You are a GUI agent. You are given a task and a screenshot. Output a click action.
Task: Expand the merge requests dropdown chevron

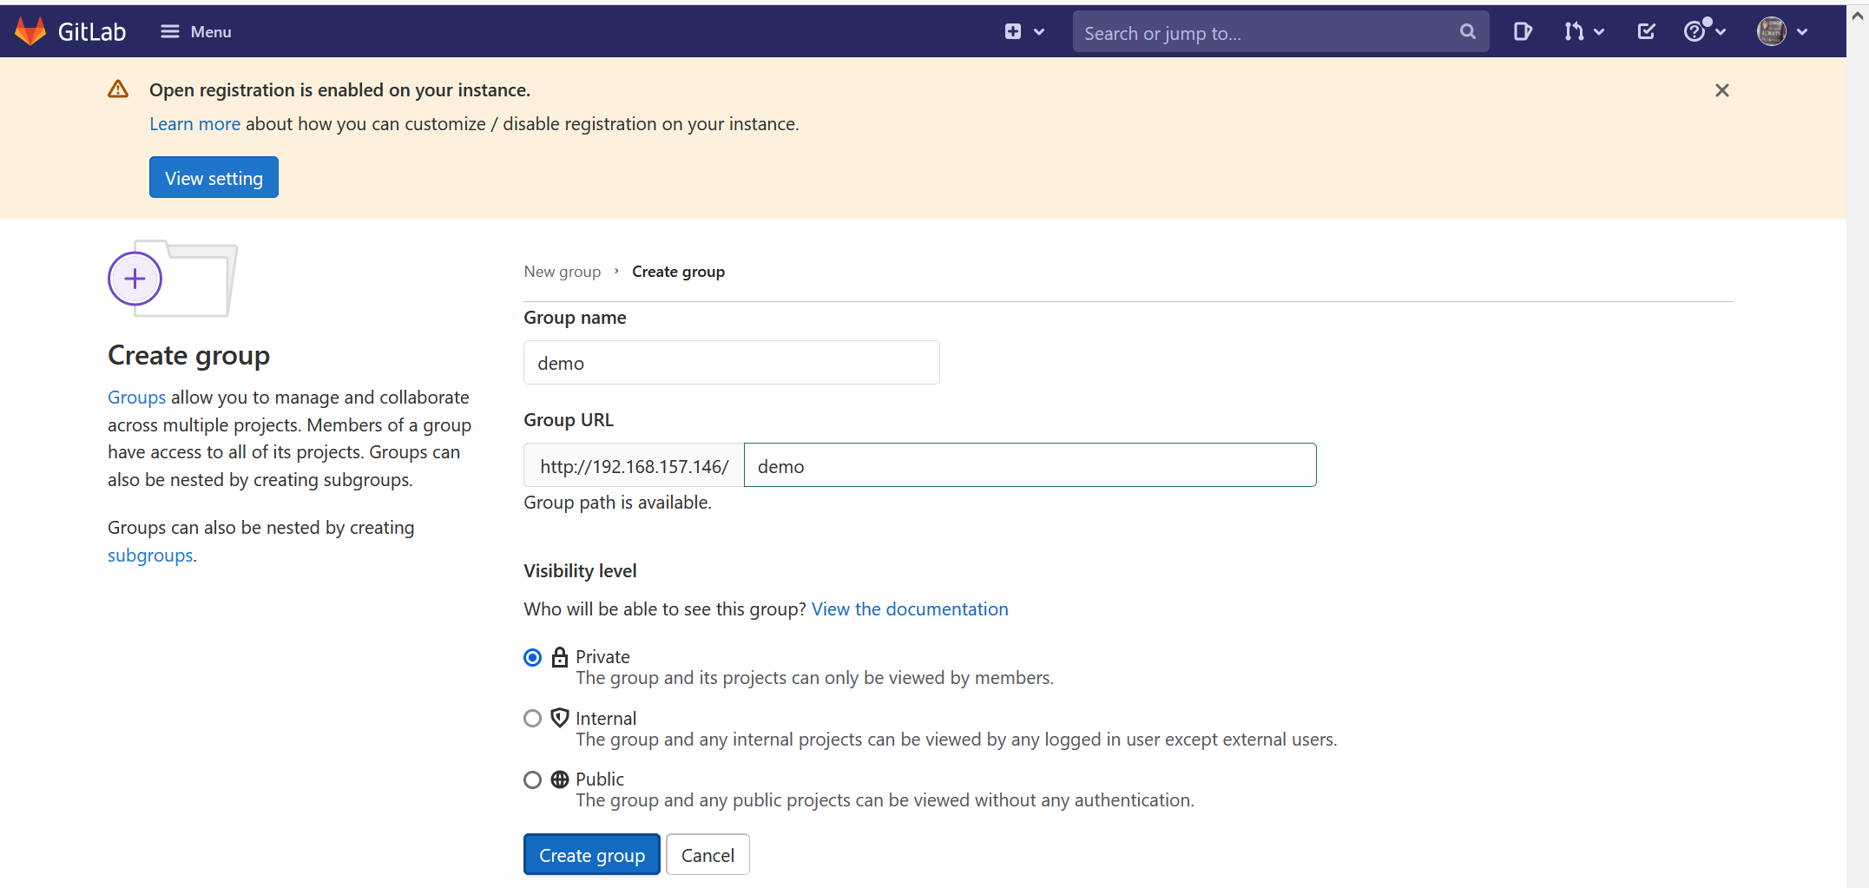tap(1598, 31)
